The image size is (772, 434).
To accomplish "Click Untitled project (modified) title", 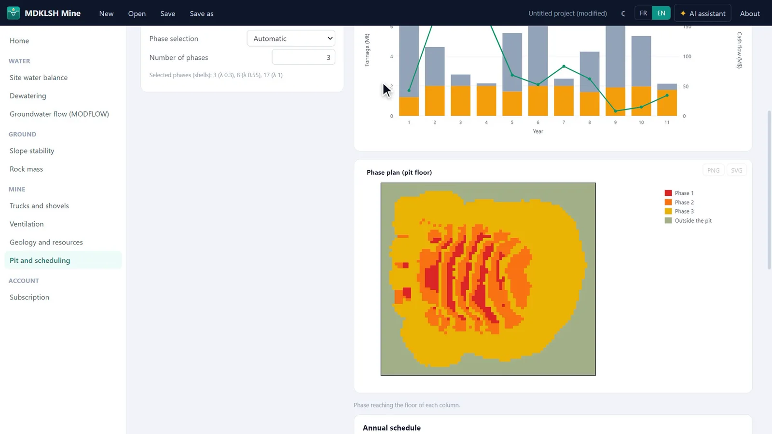I will coord(567,14).
